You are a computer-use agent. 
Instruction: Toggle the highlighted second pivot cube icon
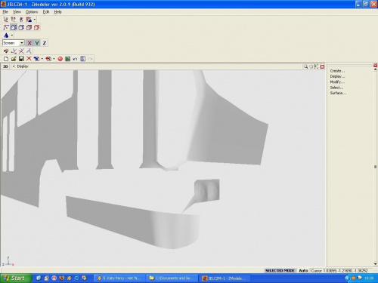[14, 27]
